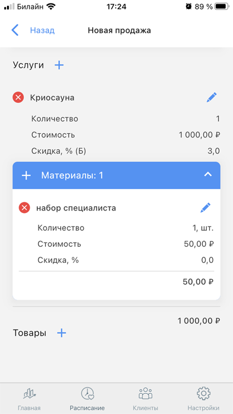Image resolution: width=233 pixels, height=414 pixels.
Task: Open the Главная tab
Action: click(x=29, y=399)
